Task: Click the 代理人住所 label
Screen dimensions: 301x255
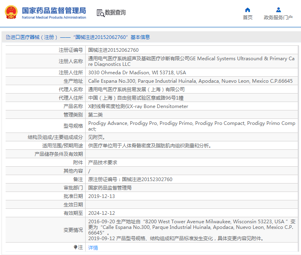Action: coord(71,98)
